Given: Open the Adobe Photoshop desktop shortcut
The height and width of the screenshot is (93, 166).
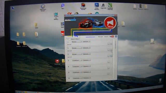Looking at the screenshot, I should (97, 6).
